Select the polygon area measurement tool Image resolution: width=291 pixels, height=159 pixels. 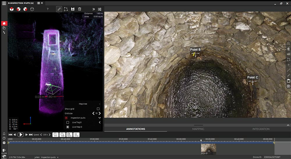(66, 9)
